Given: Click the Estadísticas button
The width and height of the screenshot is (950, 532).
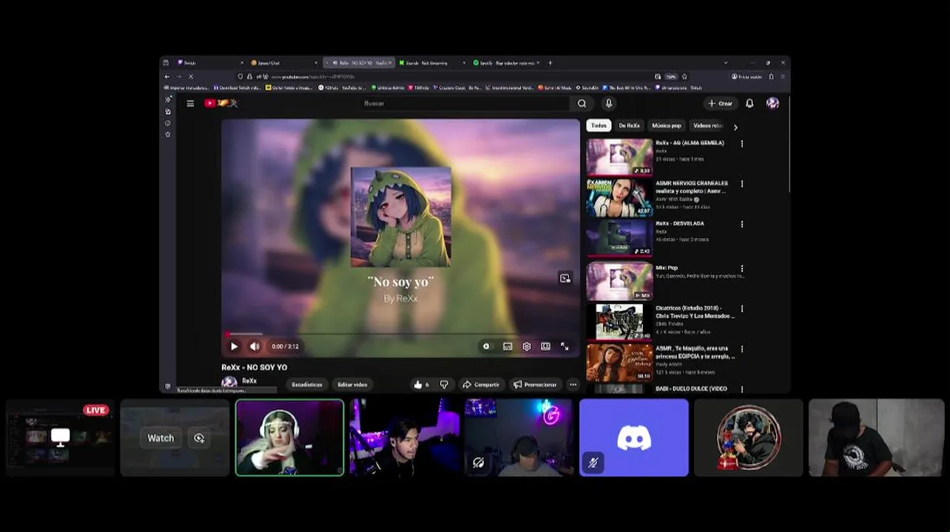Looking at the screenshot, I should coord(307,384).
